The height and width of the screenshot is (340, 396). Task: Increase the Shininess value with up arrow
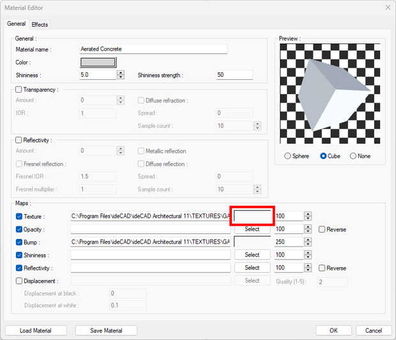point(121,72)
